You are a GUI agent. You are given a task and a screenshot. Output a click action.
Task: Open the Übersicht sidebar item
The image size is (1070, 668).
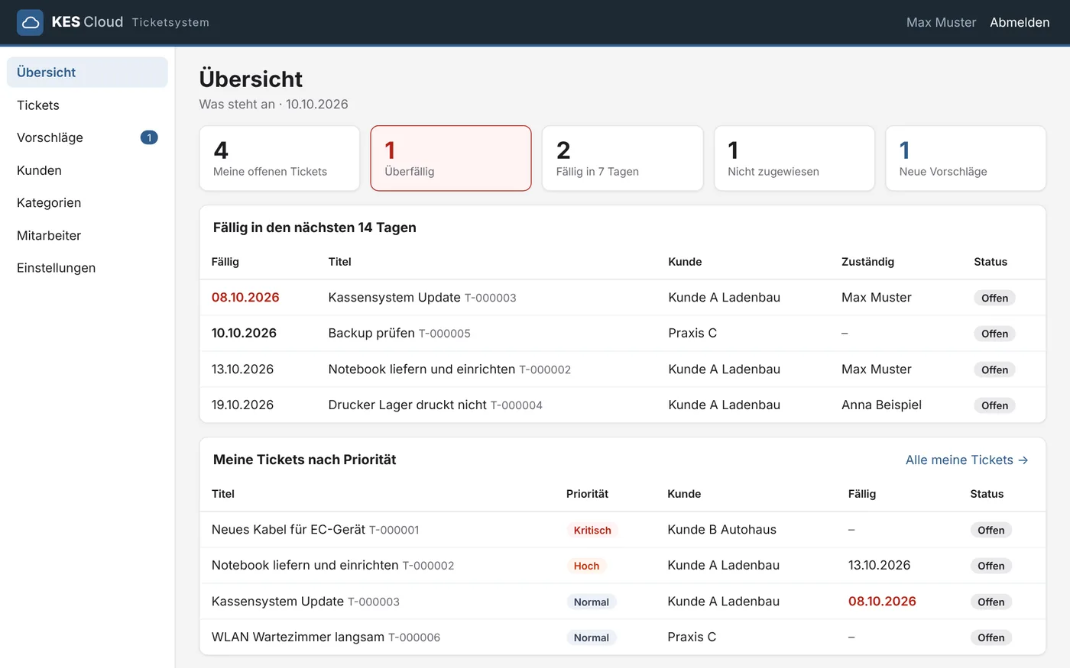tap(87, 73)
